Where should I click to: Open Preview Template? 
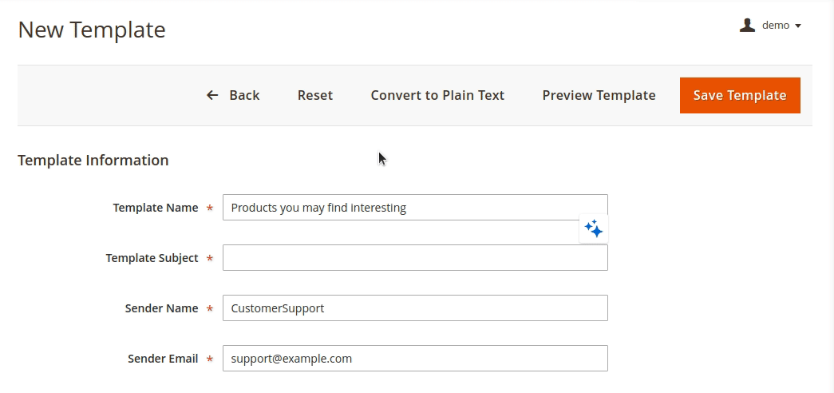[599, 95]
